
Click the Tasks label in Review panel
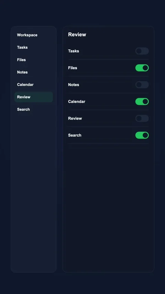point(74,51)
